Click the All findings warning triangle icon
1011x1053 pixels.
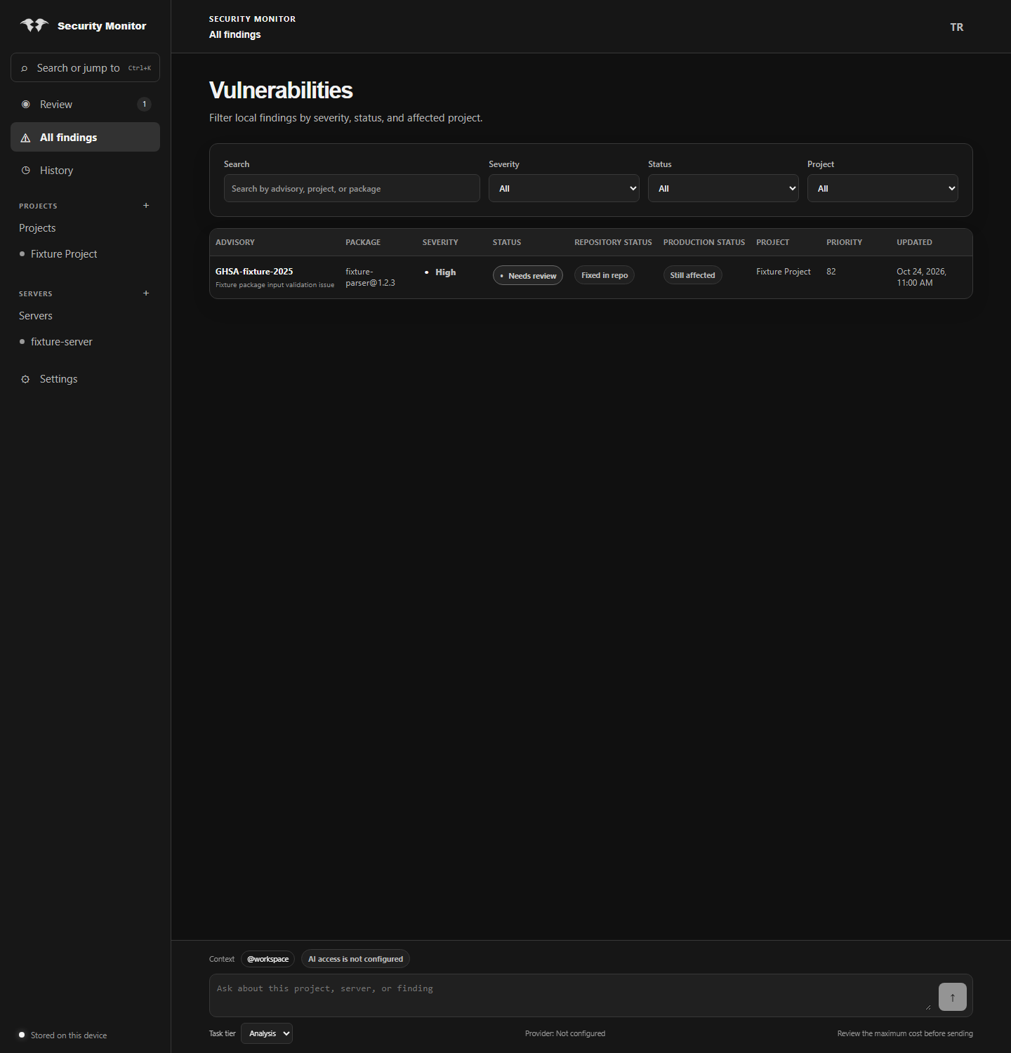pyautogui.click(x=26, y=138)
